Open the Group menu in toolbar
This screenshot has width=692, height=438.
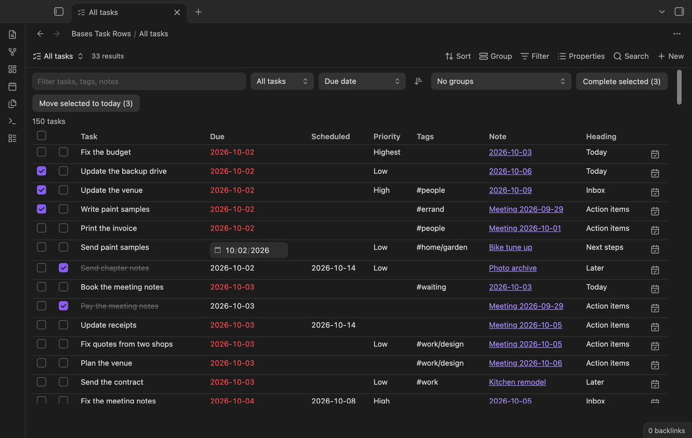click(x=495, y=56)
